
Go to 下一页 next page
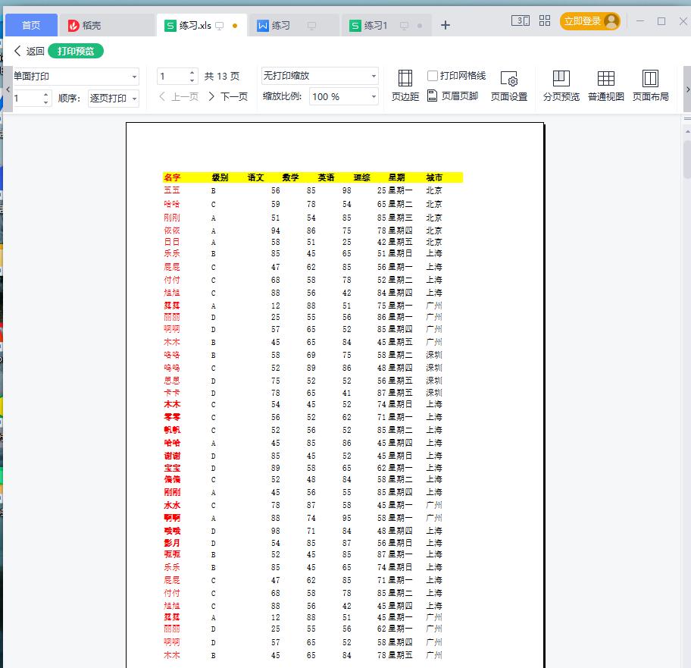pos(228,96)
